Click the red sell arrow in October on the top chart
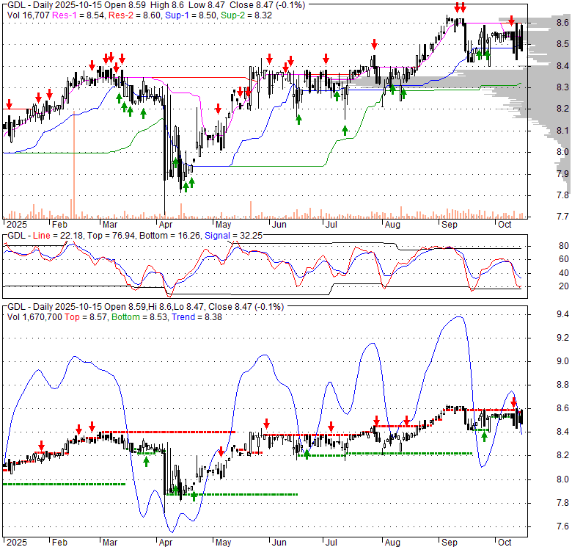Viewport: 572px width, 547px height. point(511,21)
